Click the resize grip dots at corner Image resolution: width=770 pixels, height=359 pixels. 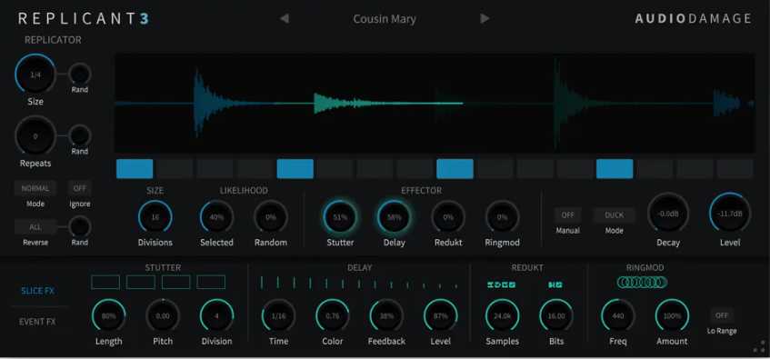tap(759, 346)
